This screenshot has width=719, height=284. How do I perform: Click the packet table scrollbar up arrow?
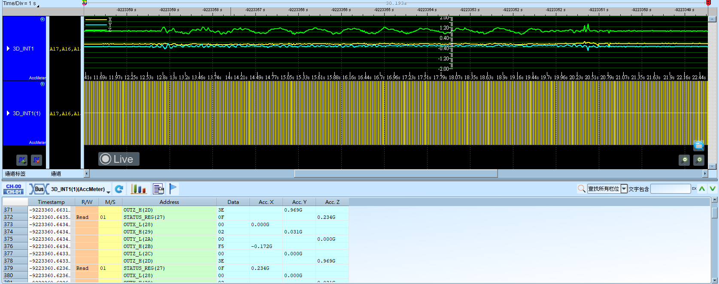coord(715,200)
